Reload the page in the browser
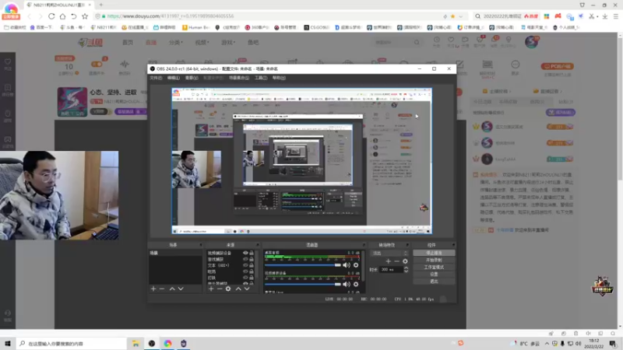Viewport: 623px width, 350px height. [51, 16]
